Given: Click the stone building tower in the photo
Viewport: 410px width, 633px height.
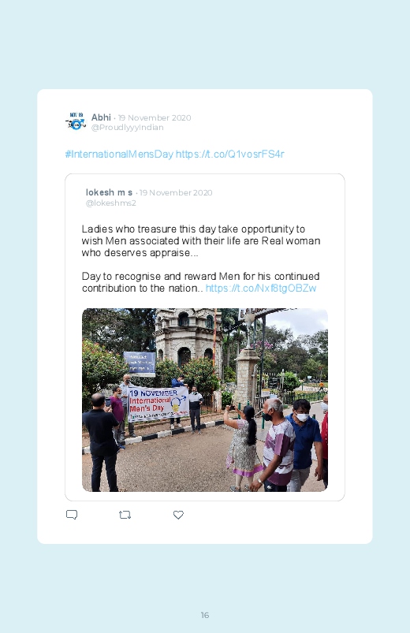Looking at the screenshot, I should [188, 339].
